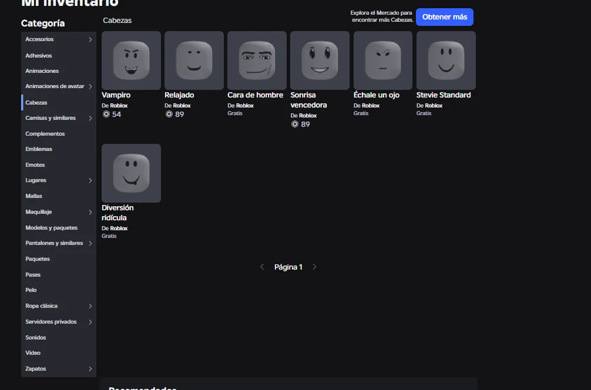
Task: Open the Stevie Standard head thumbnail
Action: coord(446,60)
